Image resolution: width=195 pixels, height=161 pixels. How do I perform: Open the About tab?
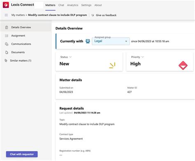pos(98,5)
